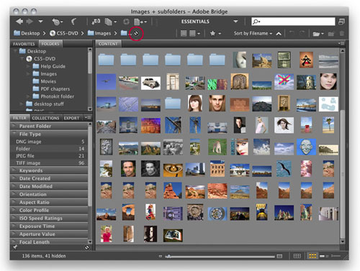Click the thumbnail quality checkerboard icon
The image size is (360, 271).
pos(184,33)
